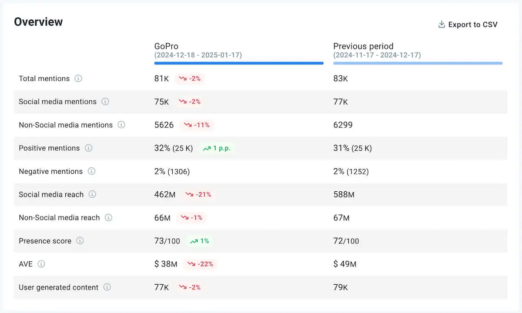Click the GoPro date range text
Screen dimensions: 522x313
coord(199,55)
